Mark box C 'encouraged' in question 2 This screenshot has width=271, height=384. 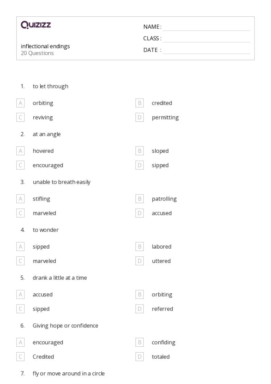[21, 165]
